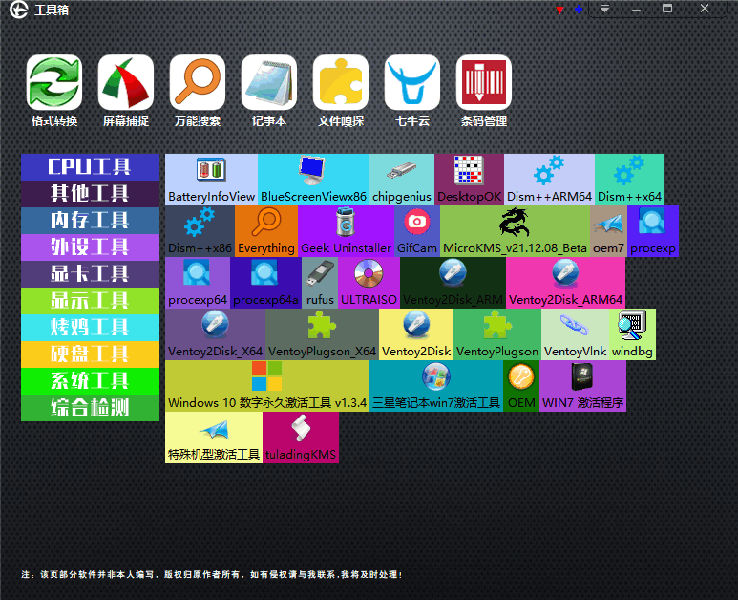Open the windbg debugger tile
Screen dimensions: 738x600
pos(632,334)
